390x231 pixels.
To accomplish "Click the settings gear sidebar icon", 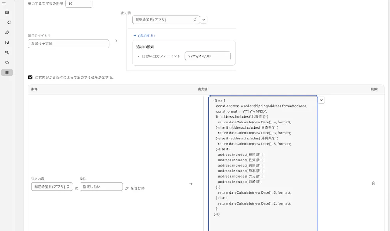I will point(7,12).
